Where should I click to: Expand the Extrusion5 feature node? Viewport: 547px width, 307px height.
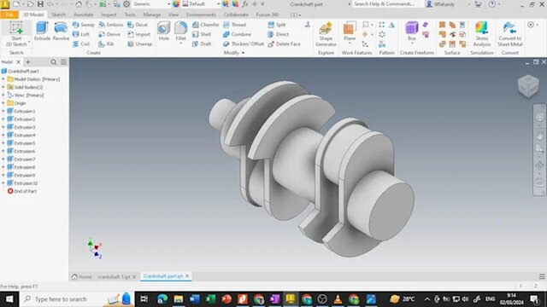3,143
